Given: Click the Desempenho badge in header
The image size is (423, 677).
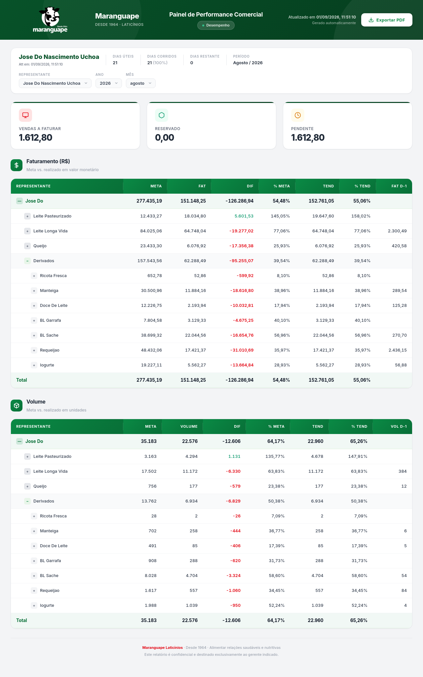Looking at the screenshot, I should pyautogui.click(x=216, y=25).
